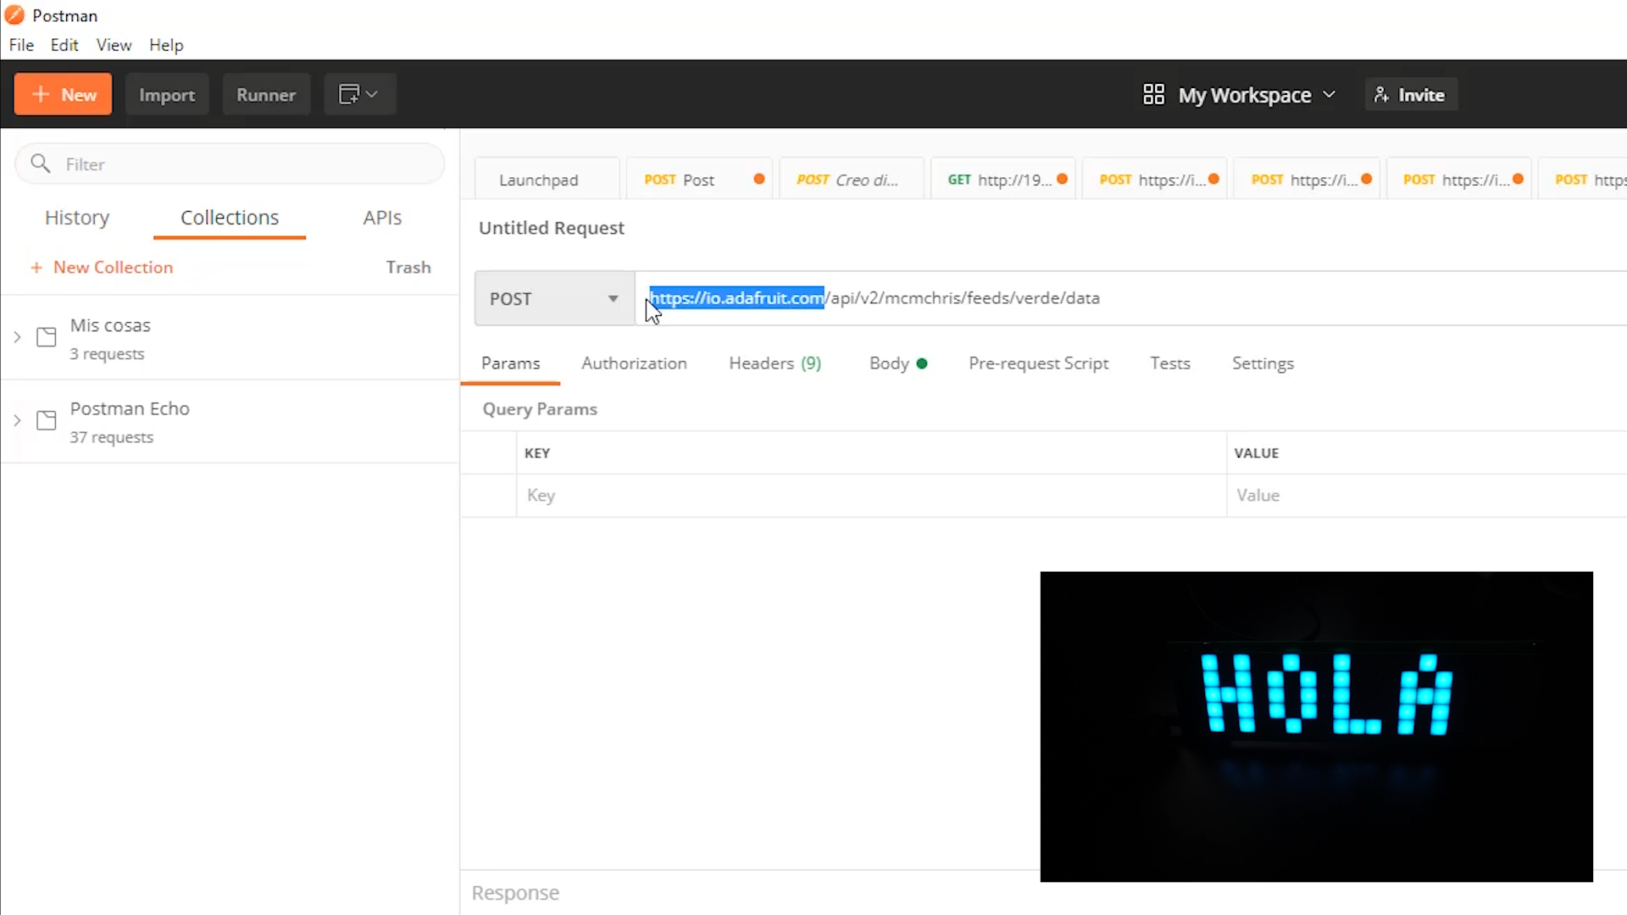Open the File menu
Viewport: 1627px width, 915px height.
tap(21, 45)
